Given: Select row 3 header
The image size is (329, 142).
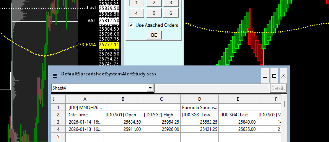Looking at the screenshot, I should tap(58, 122).
